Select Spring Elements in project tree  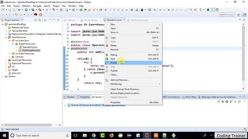point(19,31)
